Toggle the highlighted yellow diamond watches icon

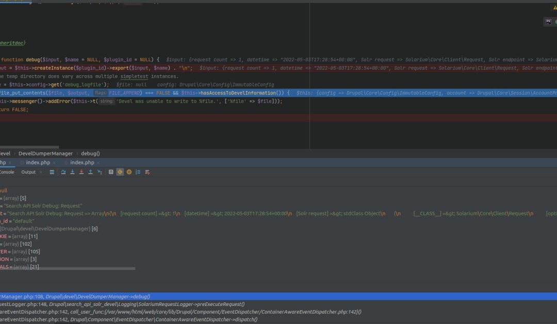[x=120, y=172]
